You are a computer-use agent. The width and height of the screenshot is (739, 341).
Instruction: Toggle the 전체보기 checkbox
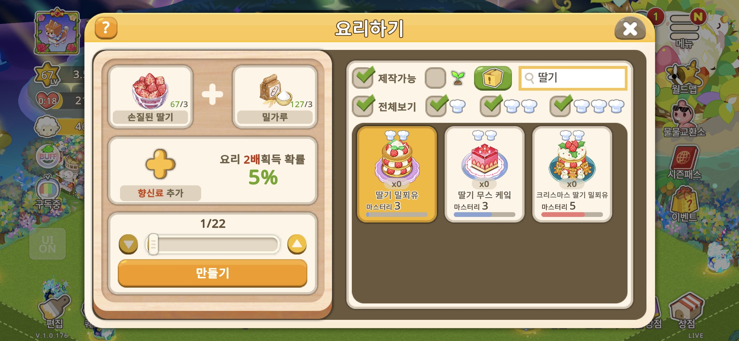click(363, 106)
